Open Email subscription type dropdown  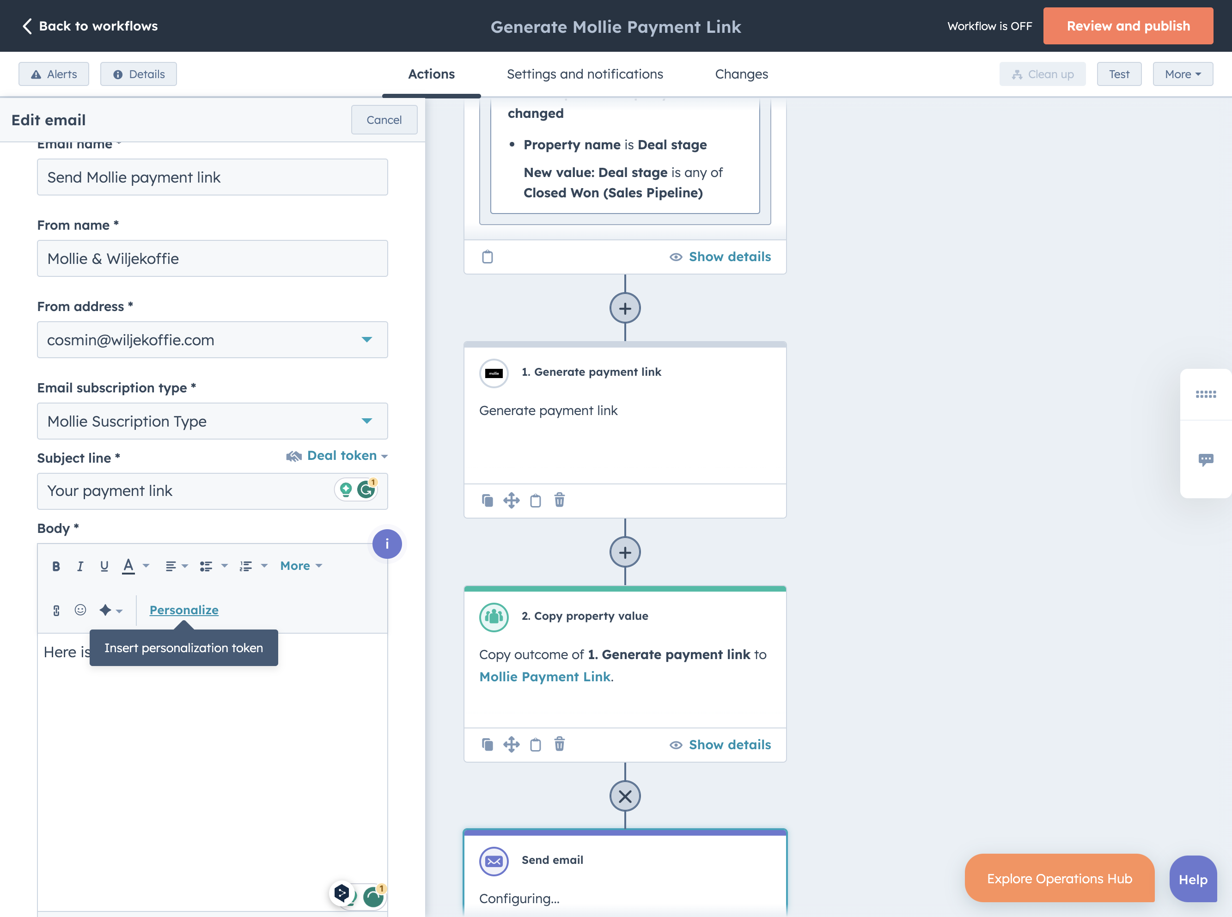[x=212, y=422]
